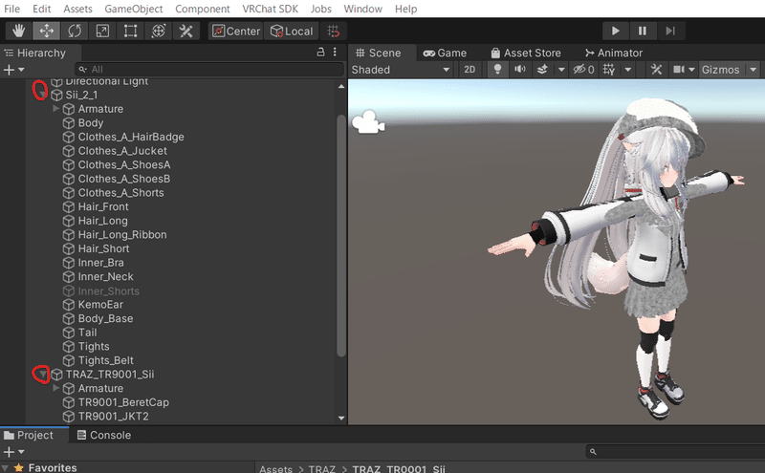The width and height of the screenshot is (765, 473).
Task: Select the Move tool
Action: coord(46,32)
